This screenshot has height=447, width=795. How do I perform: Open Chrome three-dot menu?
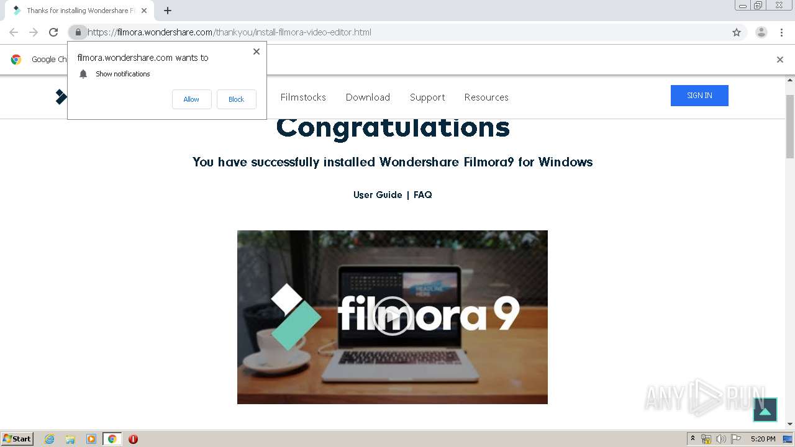click(781, 32)
